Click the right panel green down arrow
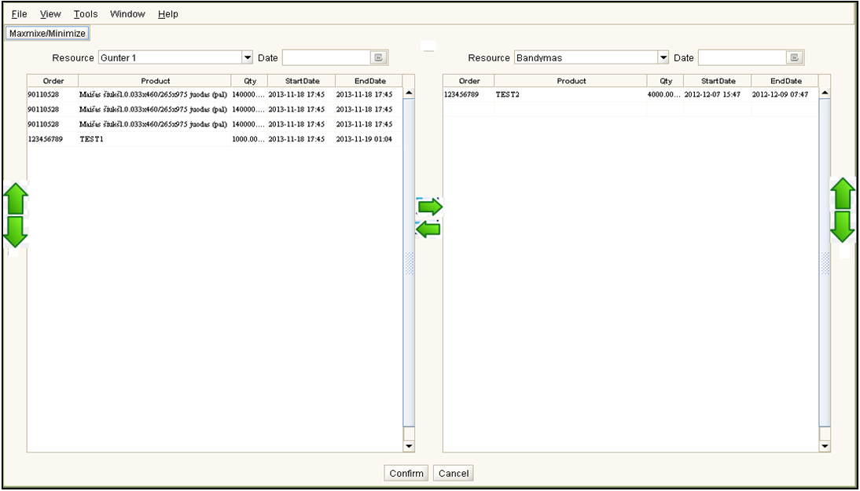Screen dimensions: 860x491 click(843, 226)
